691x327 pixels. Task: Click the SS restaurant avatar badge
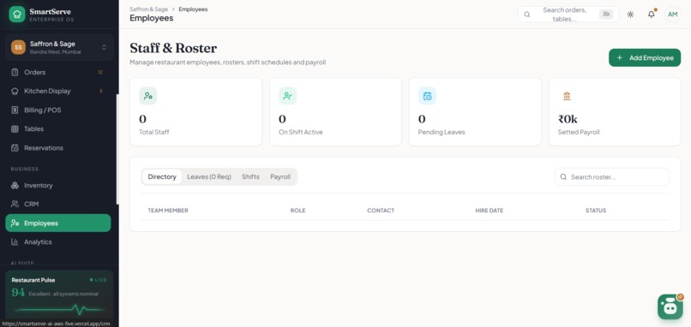coord(19,47)
